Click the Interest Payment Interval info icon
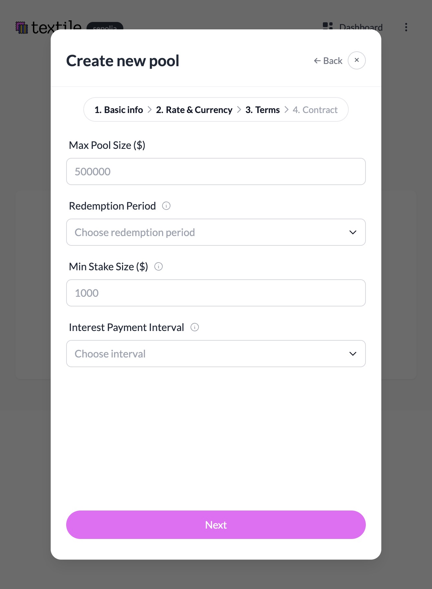Viewport: 432px width, 589px height. (195, 327)
